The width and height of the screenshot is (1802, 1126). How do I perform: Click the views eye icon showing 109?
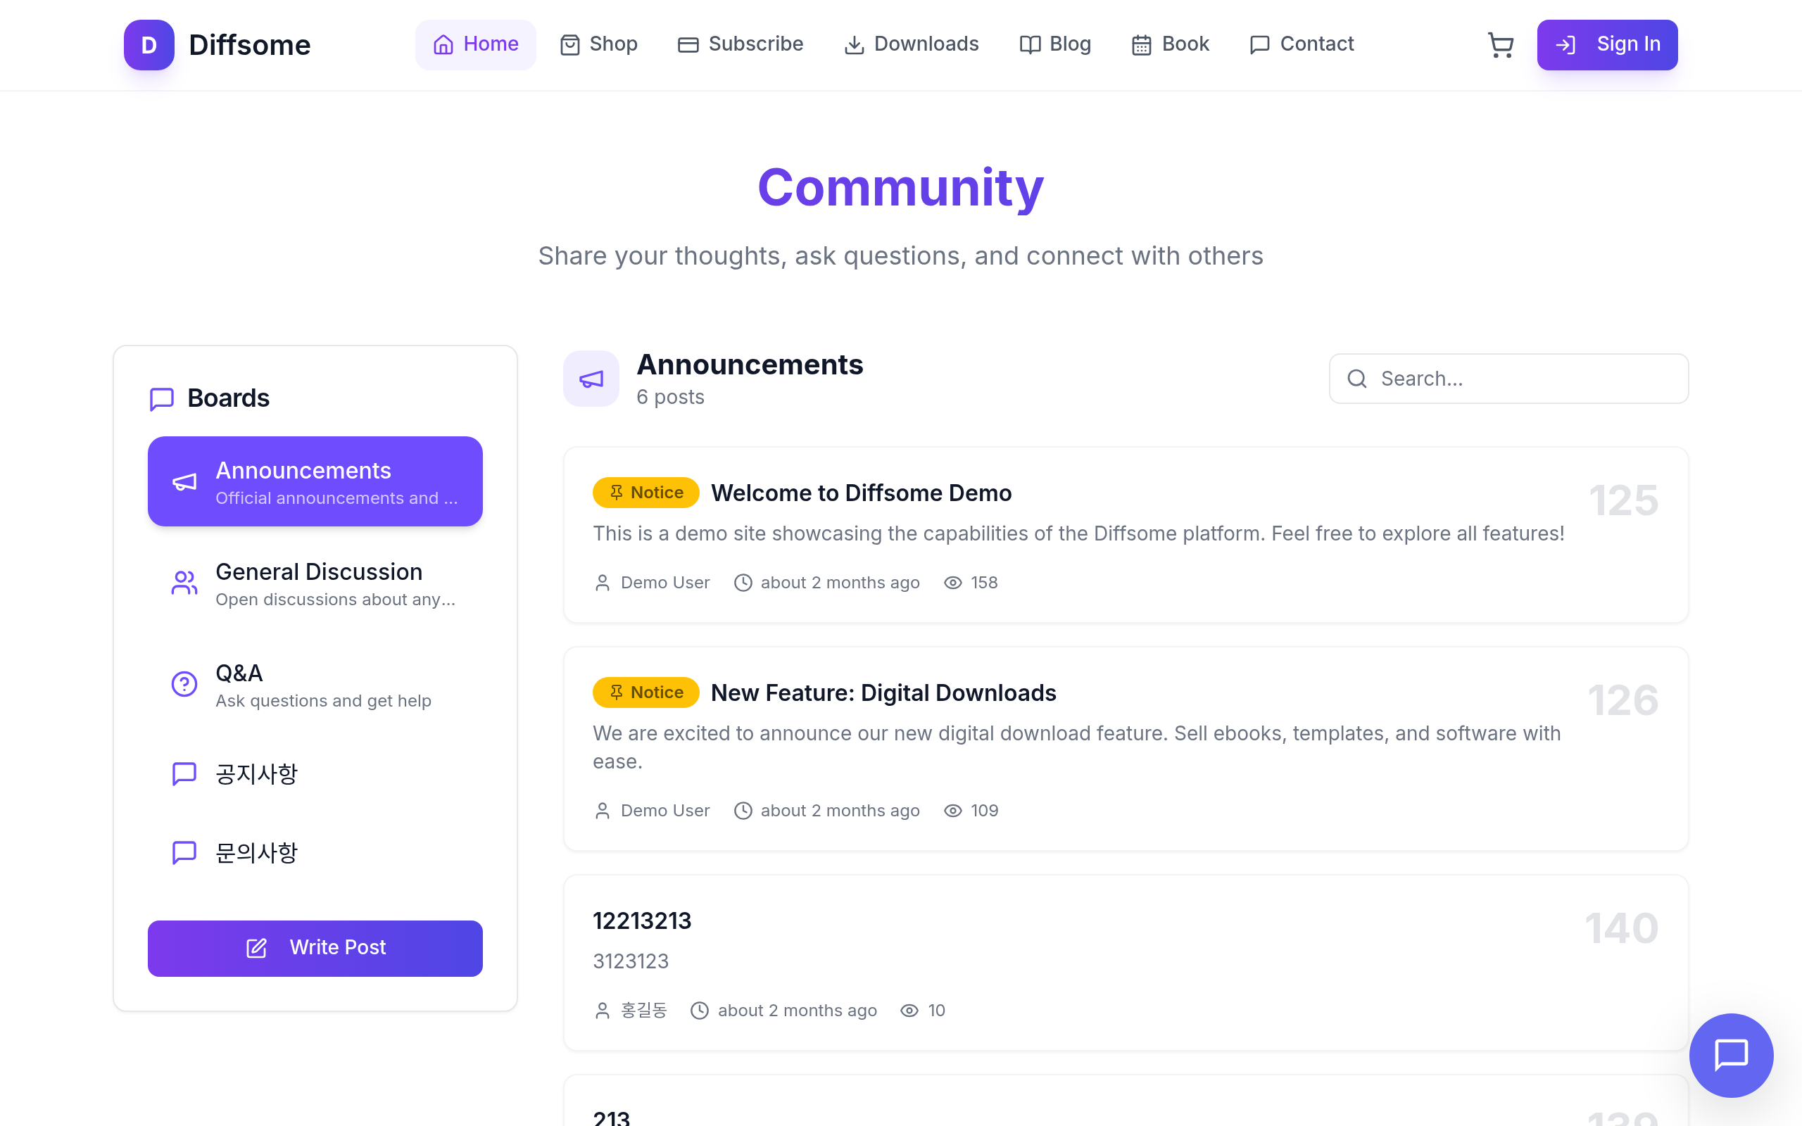pyautogui.click(x=952, y=810)
